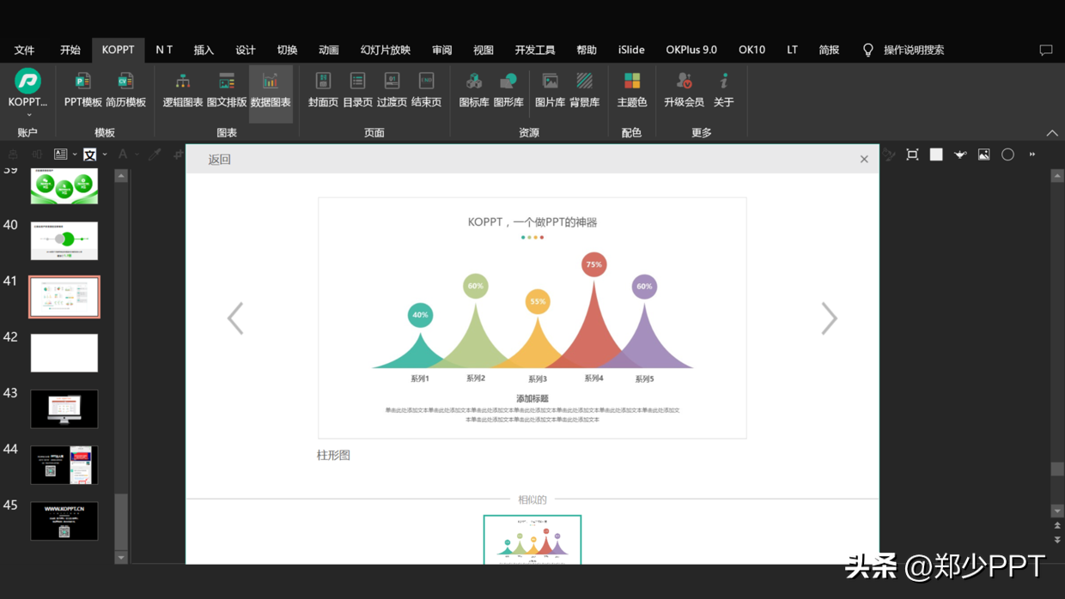
Task: Click right scrollbar thumb of editor
Action: point(1057,469)
